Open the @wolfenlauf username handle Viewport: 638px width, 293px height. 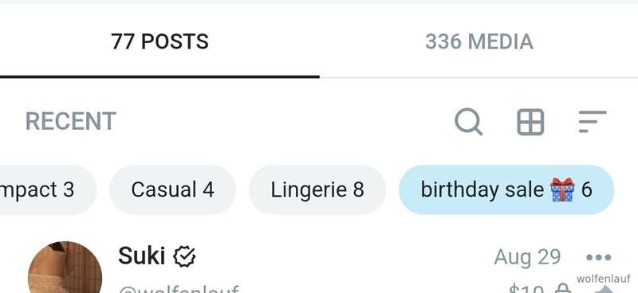pos(179,288)
